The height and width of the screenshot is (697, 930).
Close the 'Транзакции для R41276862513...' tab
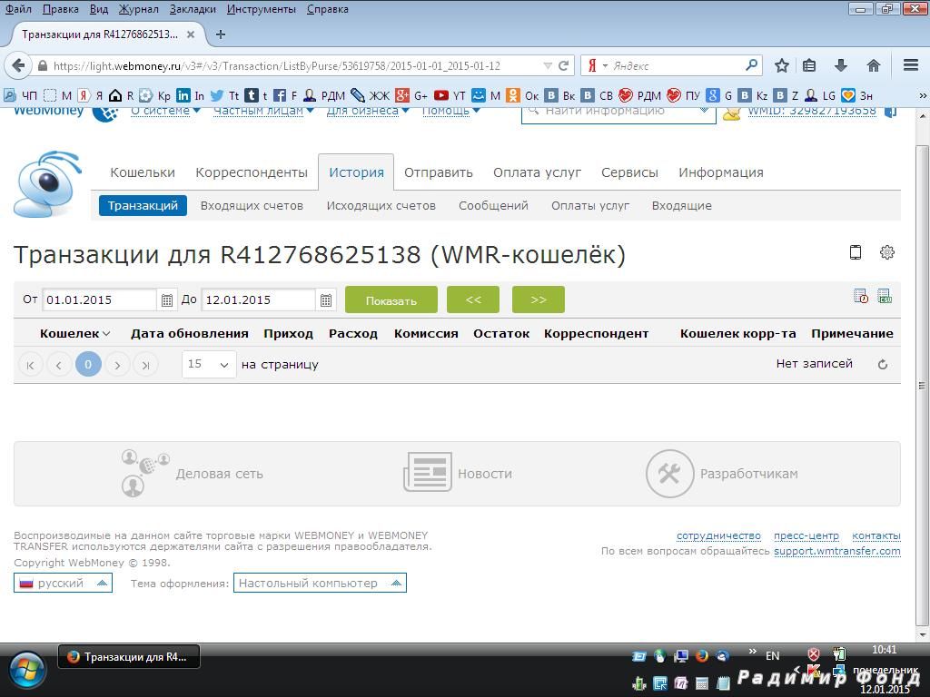(191, 34)
